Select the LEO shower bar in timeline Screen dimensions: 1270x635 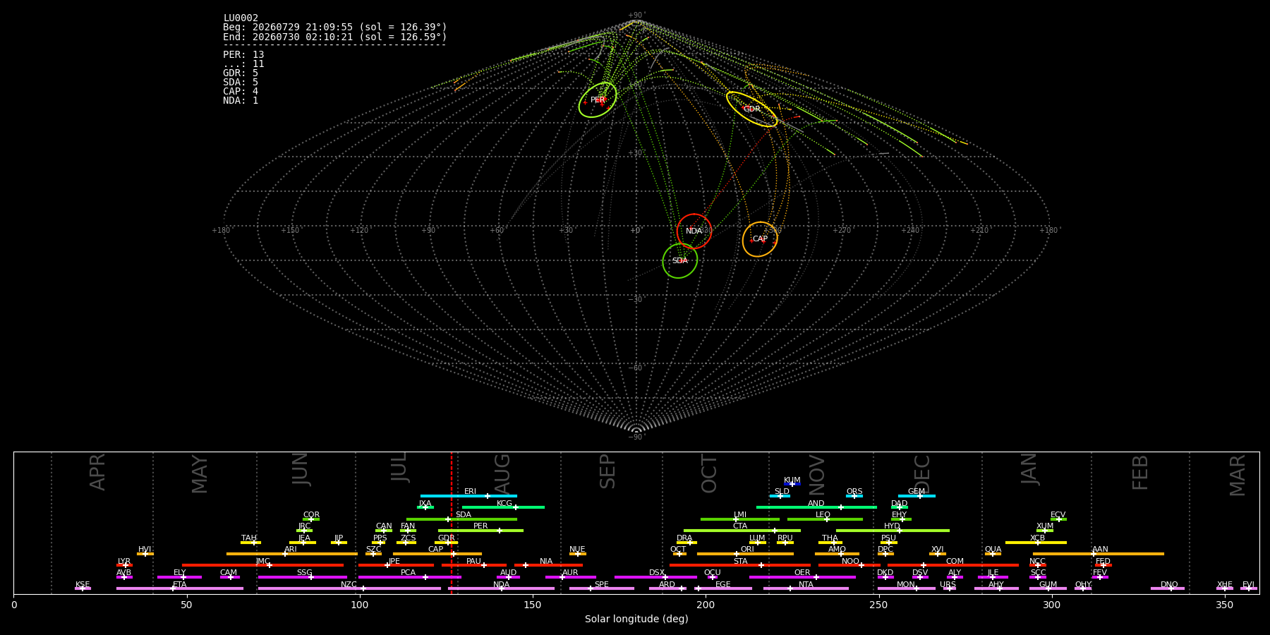[x=825, y=519]
